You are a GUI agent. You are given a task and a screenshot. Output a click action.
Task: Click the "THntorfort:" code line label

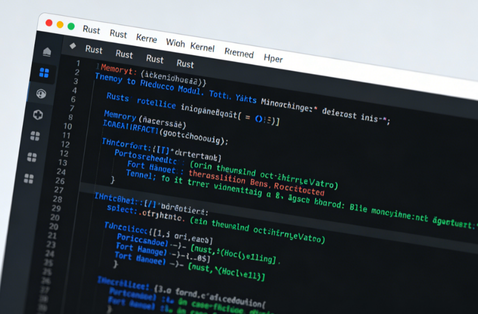[126, 145]
